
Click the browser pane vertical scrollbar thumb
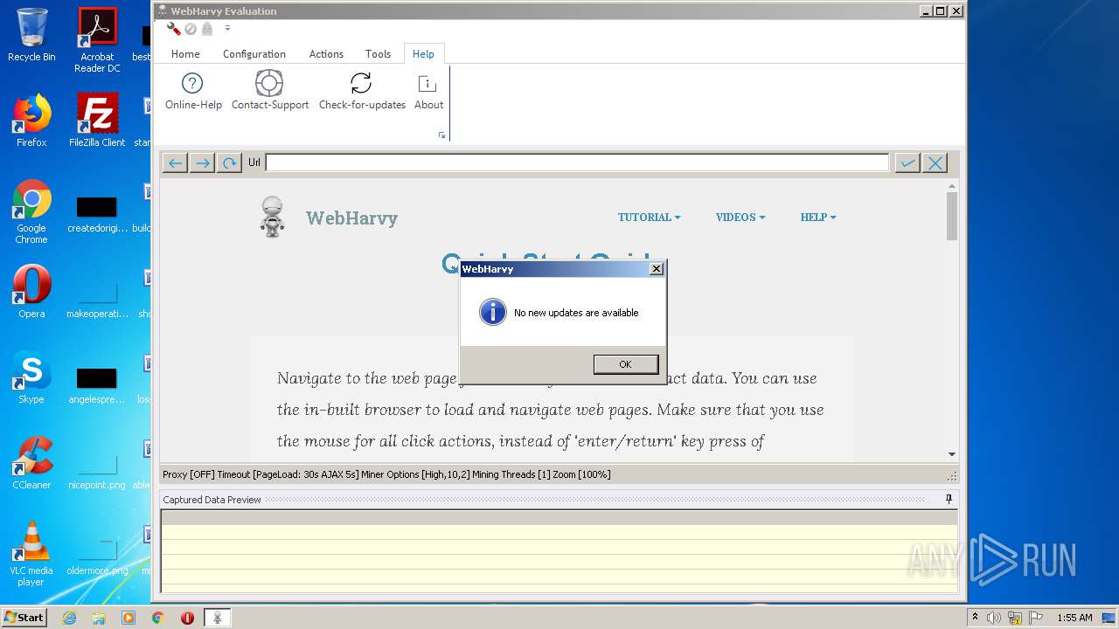click(952, 216)
